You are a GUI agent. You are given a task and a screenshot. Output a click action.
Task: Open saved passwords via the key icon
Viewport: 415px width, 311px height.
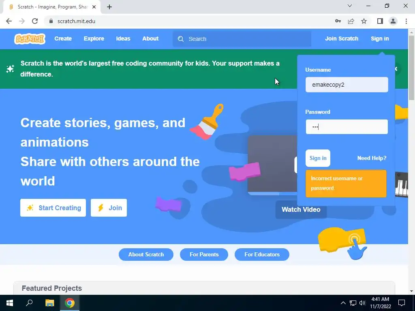coord(338,21)
